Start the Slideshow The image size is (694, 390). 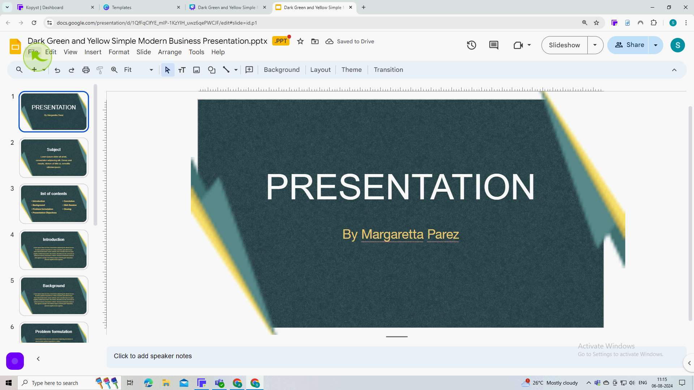point(564,45)
